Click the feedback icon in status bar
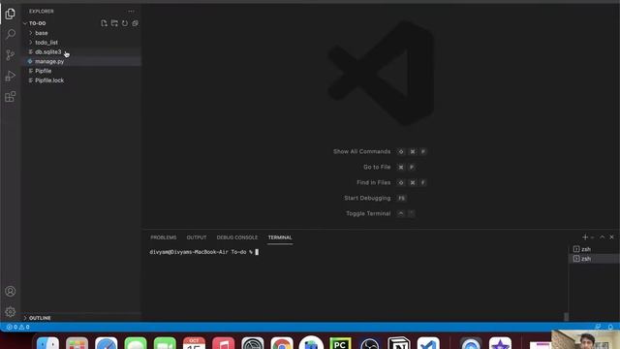 pos(599,327)
